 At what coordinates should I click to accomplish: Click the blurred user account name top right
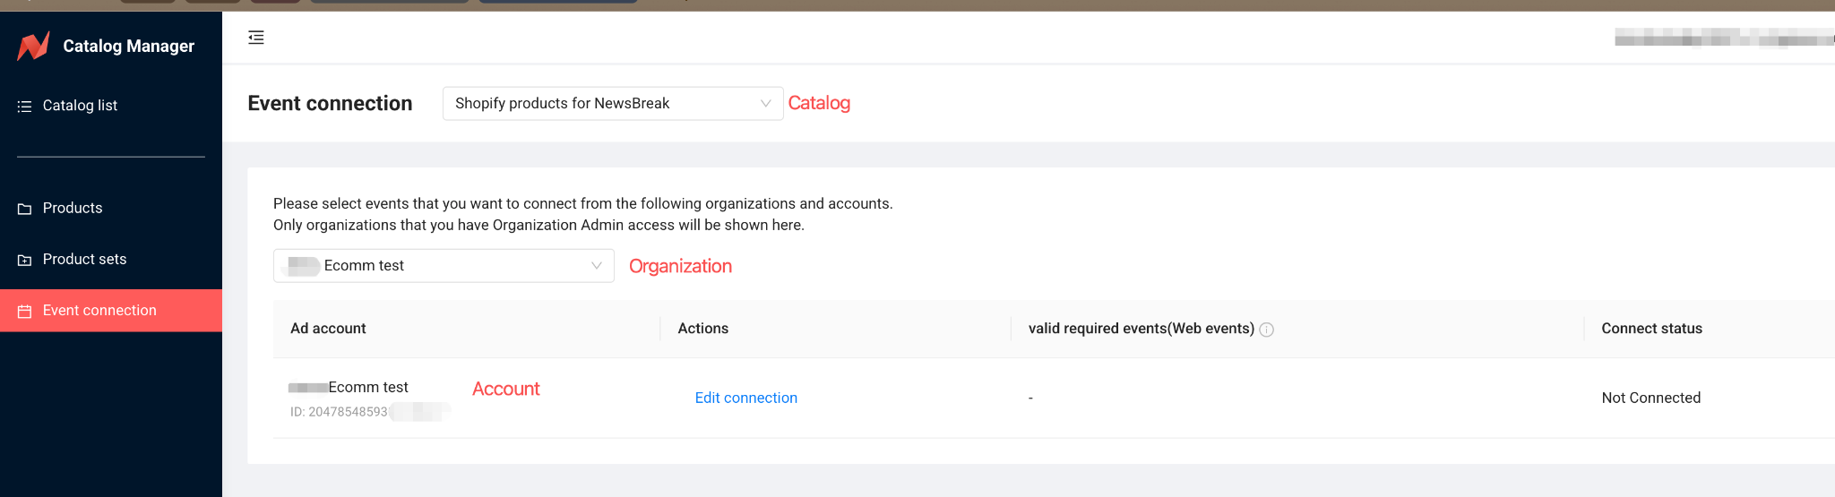(x=1724, y=38)
